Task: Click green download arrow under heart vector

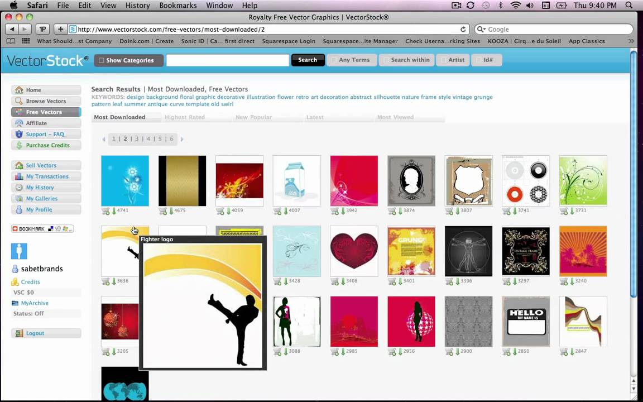Action: coord(343,281)
